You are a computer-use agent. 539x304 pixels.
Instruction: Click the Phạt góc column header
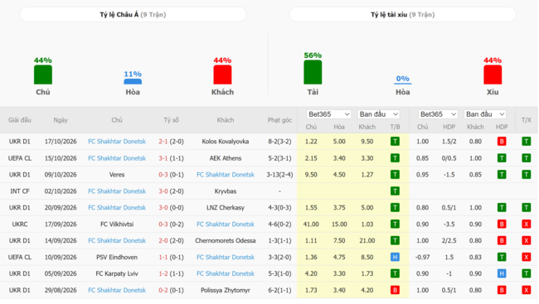[279, 120]
